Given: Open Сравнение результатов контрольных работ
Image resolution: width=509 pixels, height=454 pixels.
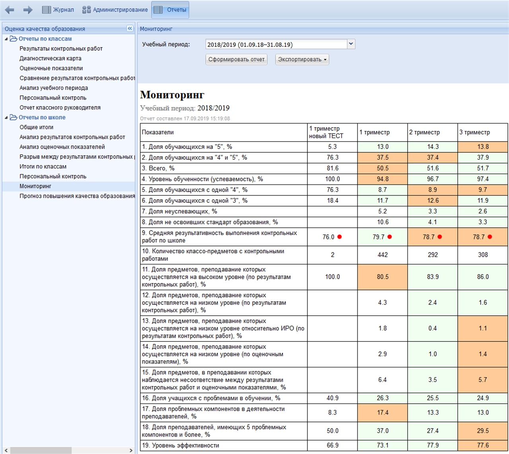Looking at the screenshot, I should (77, 78).
